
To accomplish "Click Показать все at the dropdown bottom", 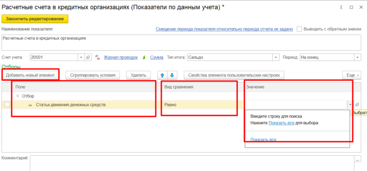I will click(x=263, y=140).
